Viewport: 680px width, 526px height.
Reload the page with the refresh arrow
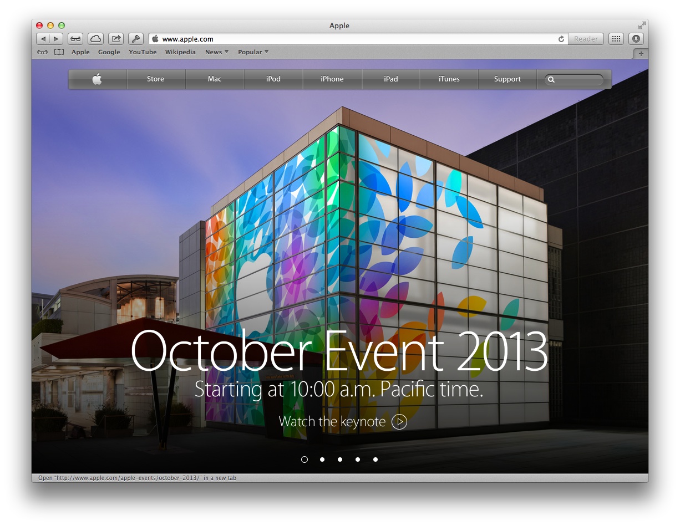click(561, 39)
